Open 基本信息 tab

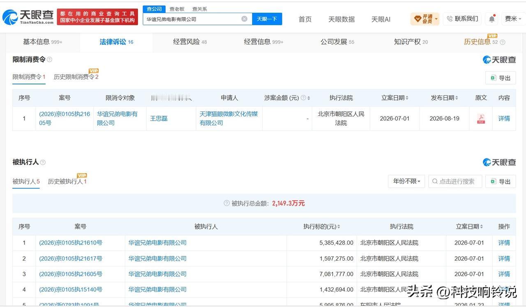[42, 42]
